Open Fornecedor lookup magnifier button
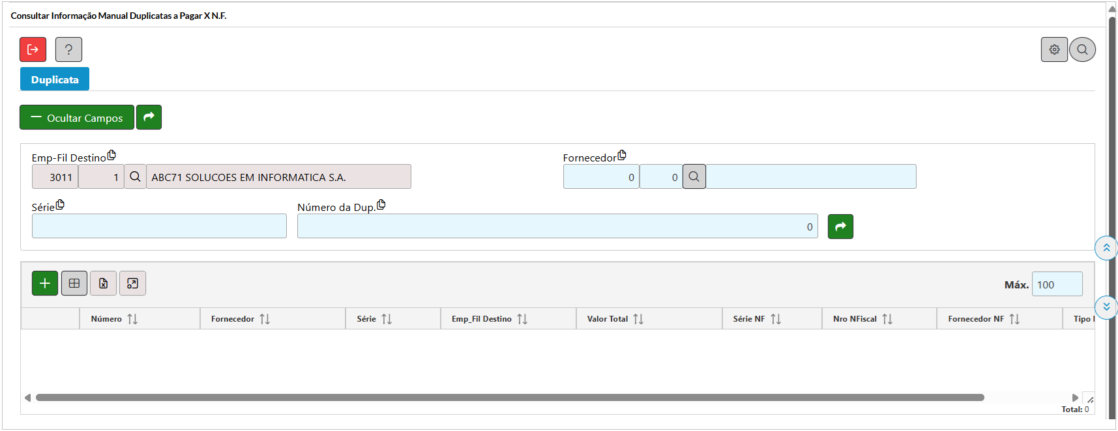The height and width of the screenshot is (431, 1118). tap(694, 176)
